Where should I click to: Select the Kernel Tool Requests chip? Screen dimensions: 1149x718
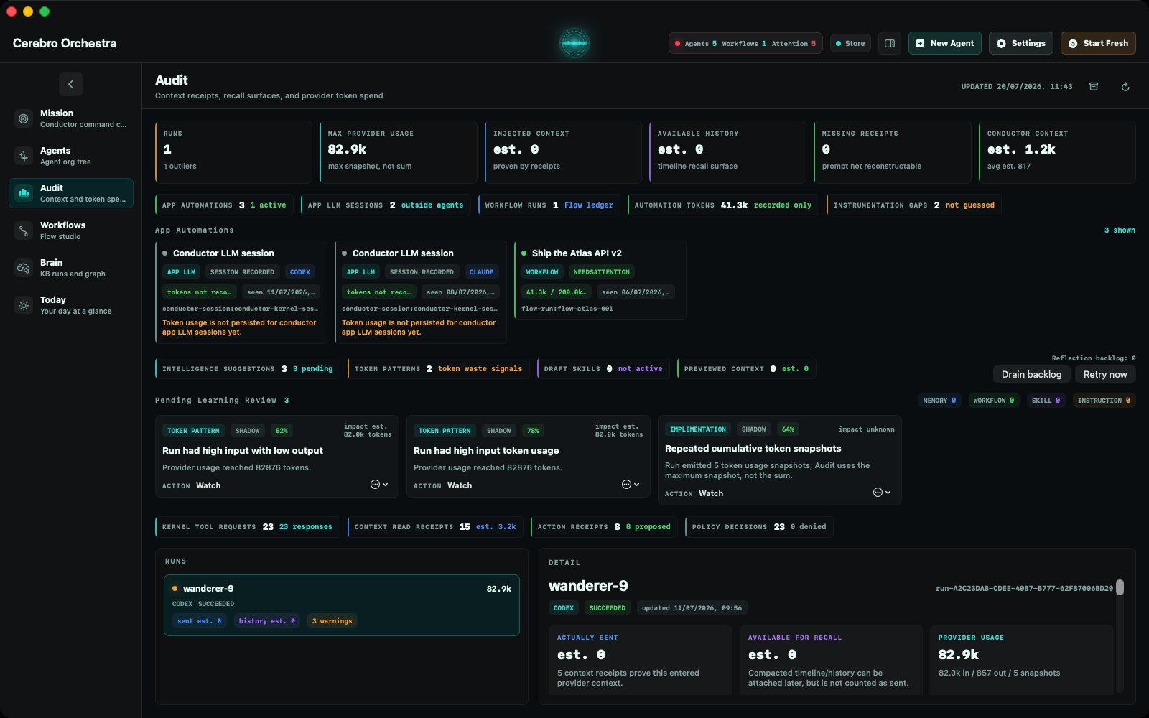point(247,526)
